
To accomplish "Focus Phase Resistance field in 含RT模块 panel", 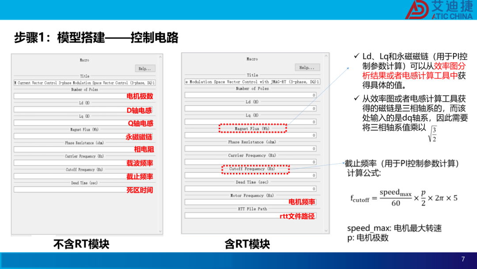I will tap(250, 149).
